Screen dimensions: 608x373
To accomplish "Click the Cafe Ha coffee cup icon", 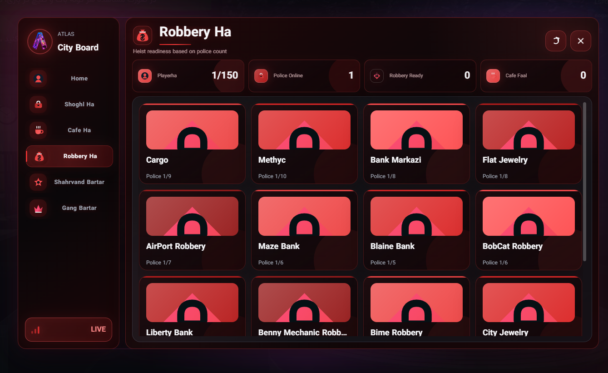I will [38, 130].
